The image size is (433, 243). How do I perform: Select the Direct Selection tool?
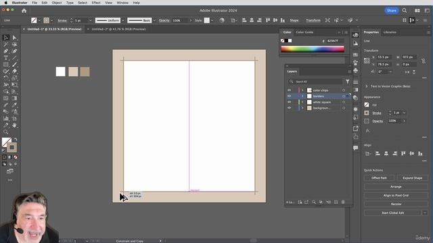pos(14,38)
